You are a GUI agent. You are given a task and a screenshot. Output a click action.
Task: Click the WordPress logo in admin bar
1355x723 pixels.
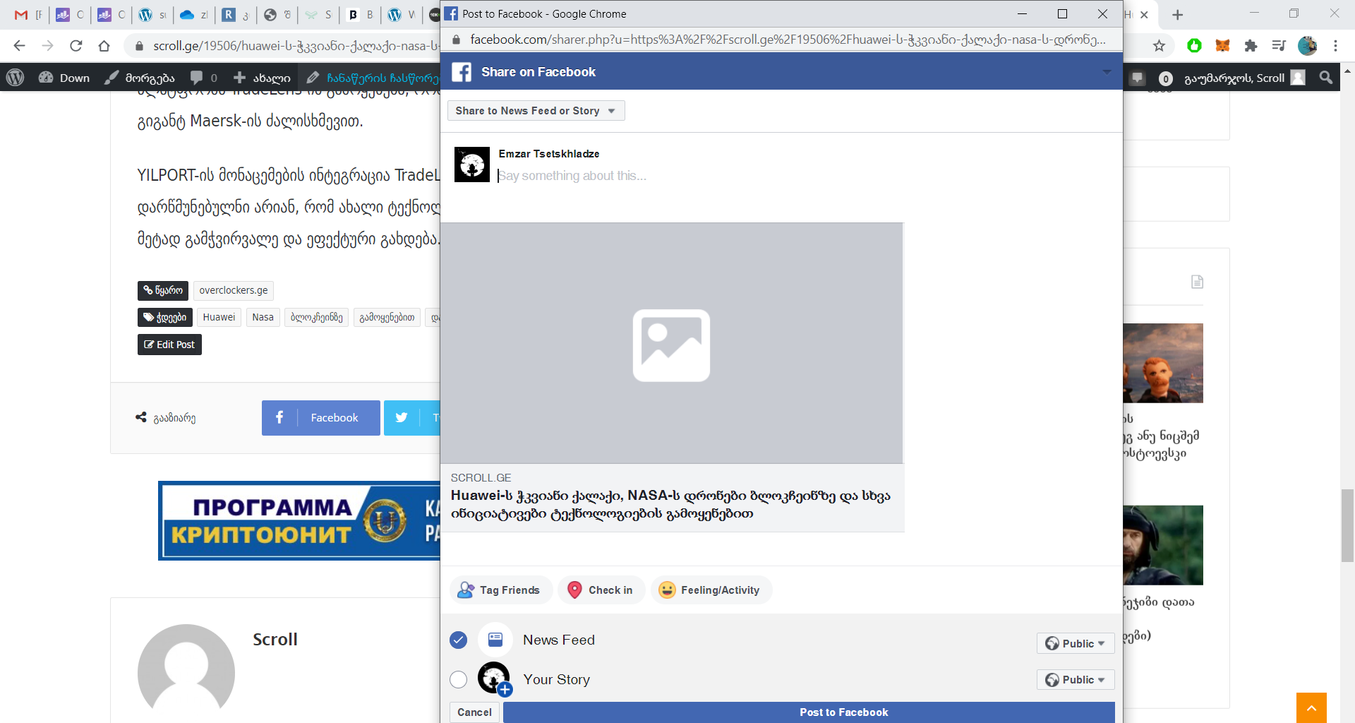click(16, 78)
